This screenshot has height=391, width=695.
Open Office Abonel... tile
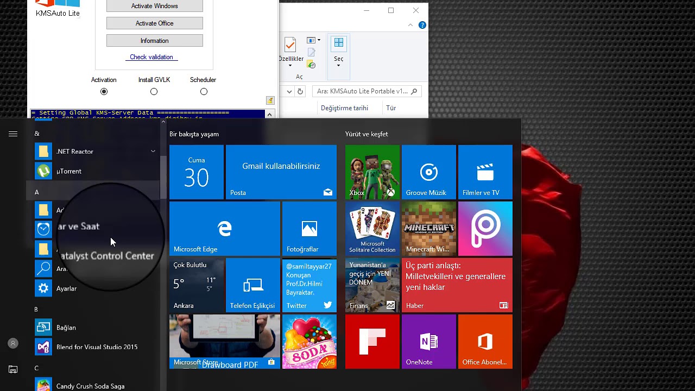485,342
